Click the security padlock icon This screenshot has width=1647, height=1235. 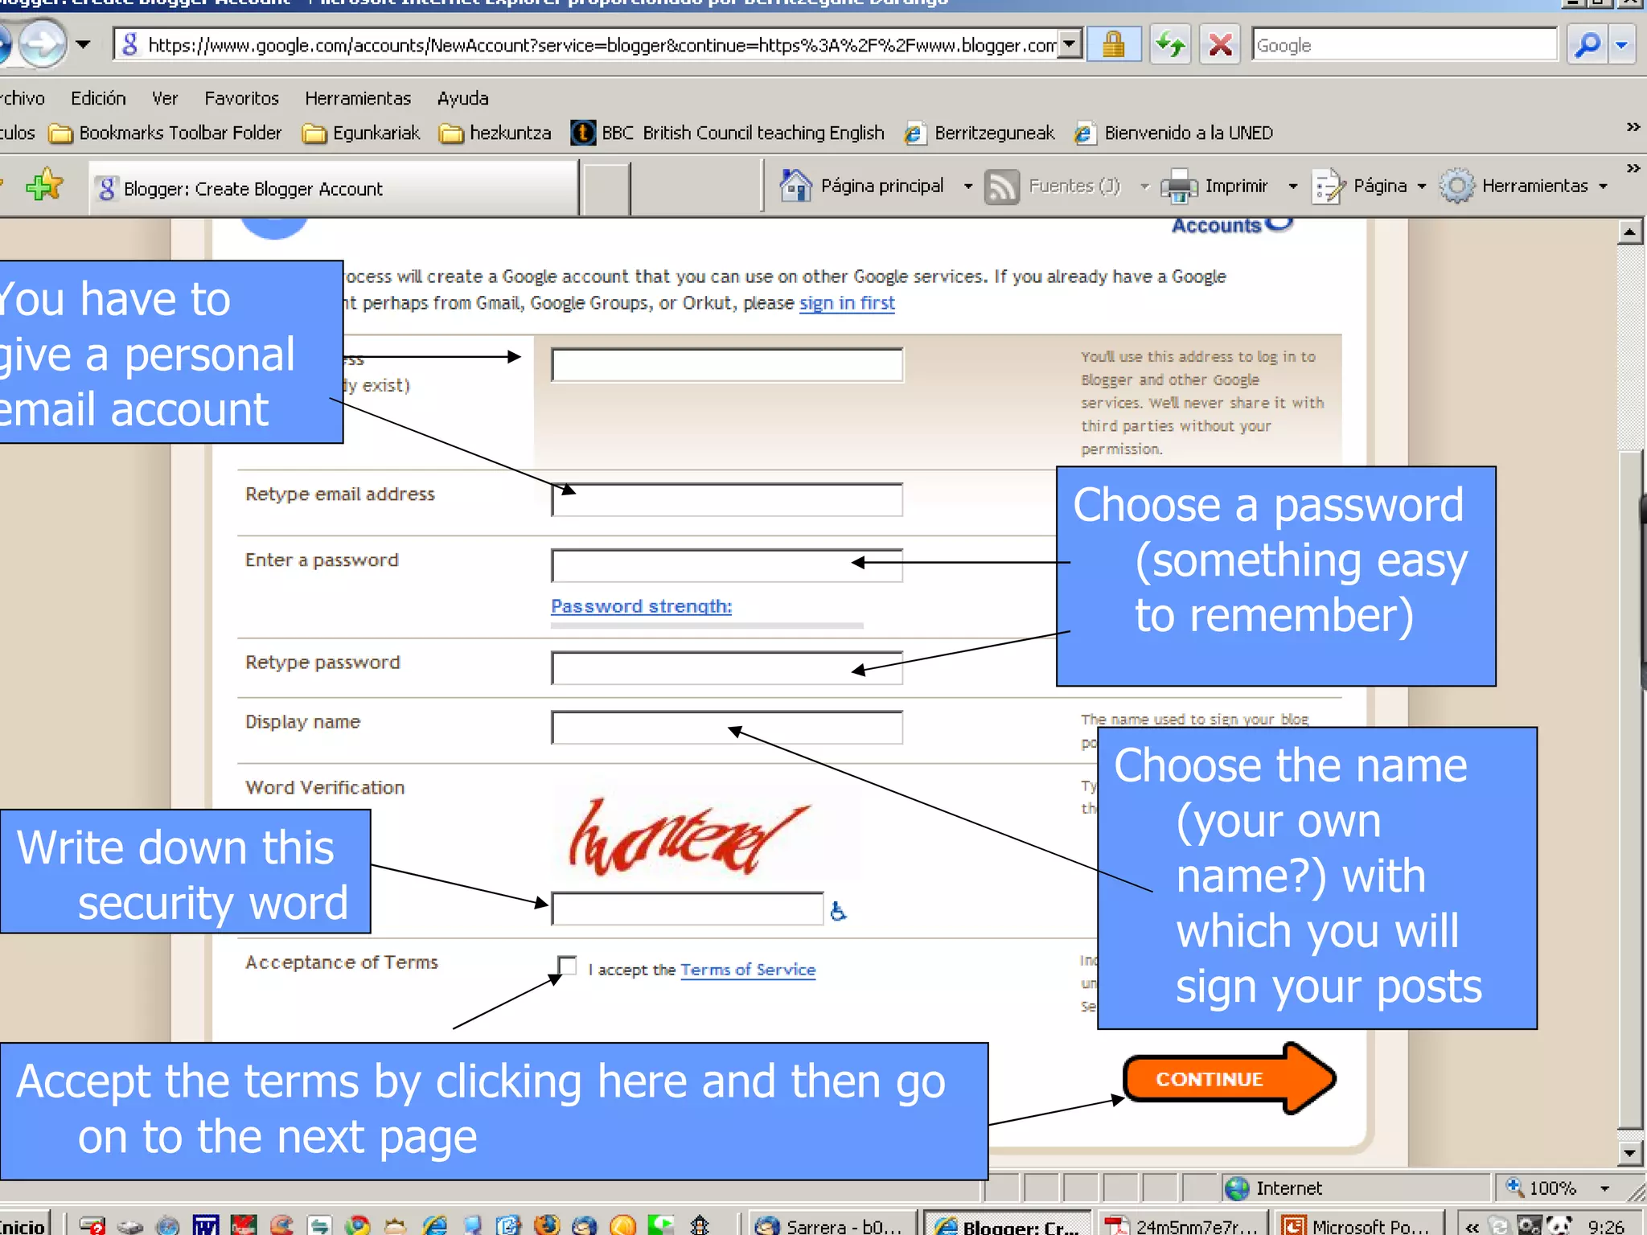coord(1113,44)
